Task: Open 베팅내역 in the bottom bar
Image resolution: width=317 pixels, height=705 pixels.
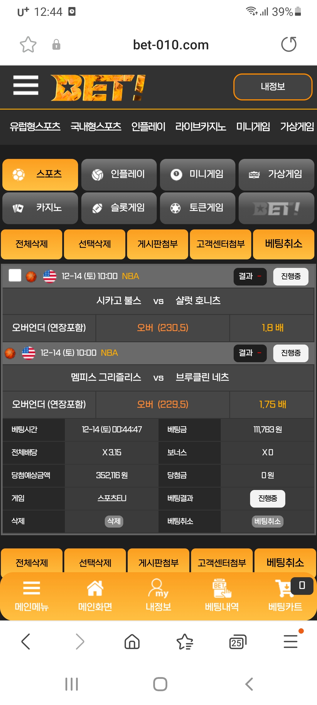Action: click(x=222, y=596)
